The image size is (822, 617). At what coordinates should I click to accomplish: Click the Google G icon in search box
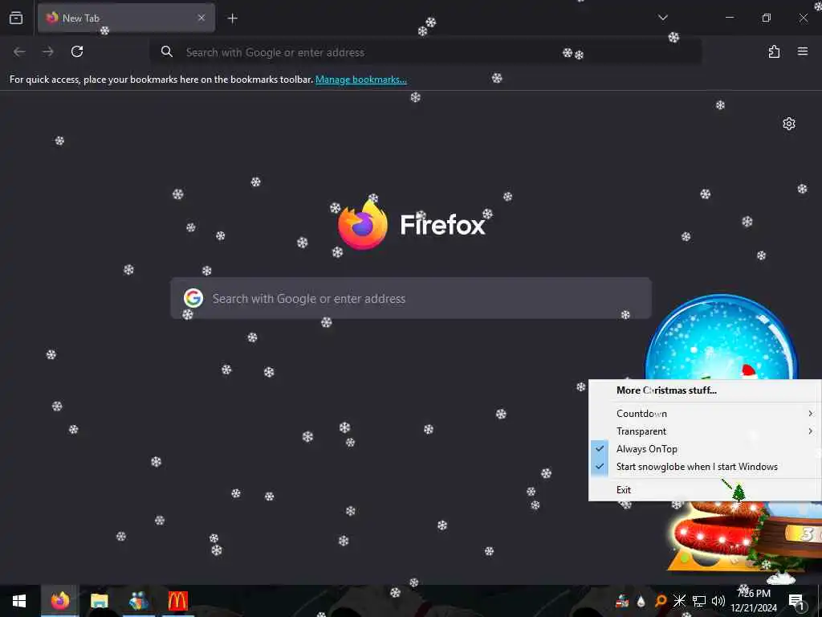(193, 298)
